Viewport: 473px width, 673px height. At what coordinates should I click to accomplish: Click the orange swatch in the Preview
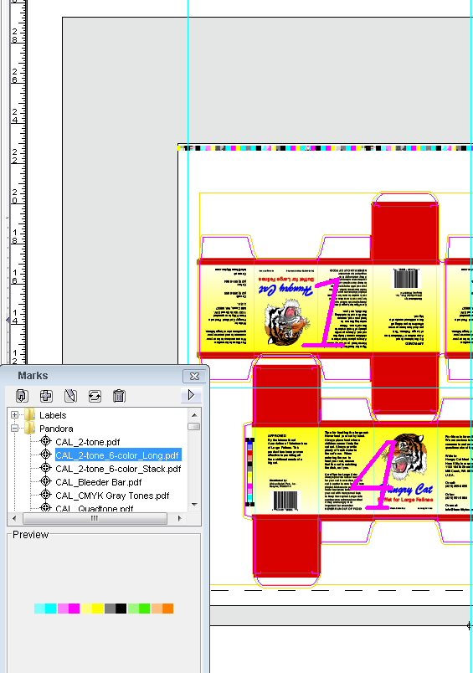click(x=167, y=609)
